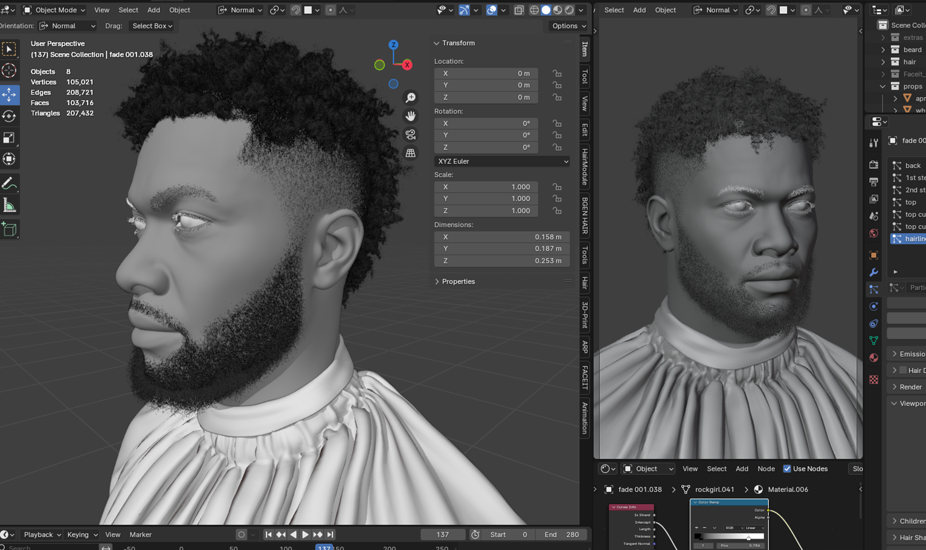Click the zoom magnifier viewport gizmo
Viewport: 926px width, 550px height.
tap(411, 98)
